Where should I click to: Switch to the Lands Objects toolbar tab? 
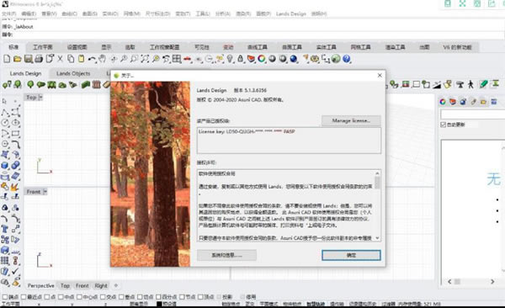[x=73, y=73]
